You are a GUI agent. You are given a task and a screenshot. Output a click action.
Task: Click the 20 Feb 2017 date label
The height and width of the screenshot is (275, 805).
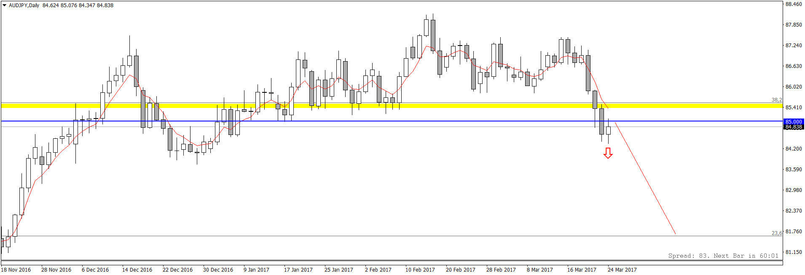[x=461, y=270]
